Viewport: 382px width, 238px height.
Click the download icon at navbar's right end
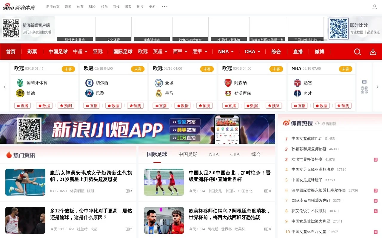[373, 52]
